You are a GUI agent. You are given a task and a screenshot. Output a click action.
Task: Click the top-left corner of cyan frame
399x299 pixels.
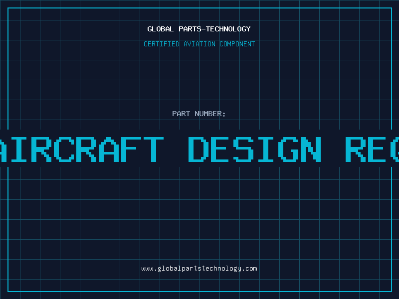click(8, 8)
